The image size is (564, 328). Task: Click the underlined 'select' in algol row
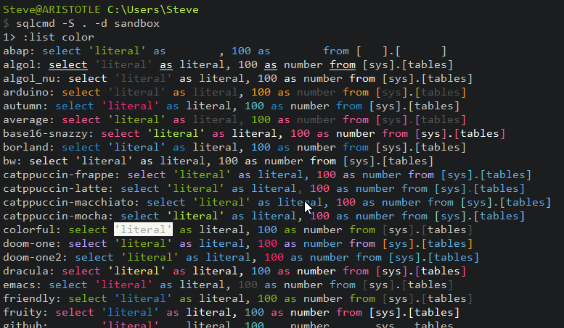click(x=68, y=64)
